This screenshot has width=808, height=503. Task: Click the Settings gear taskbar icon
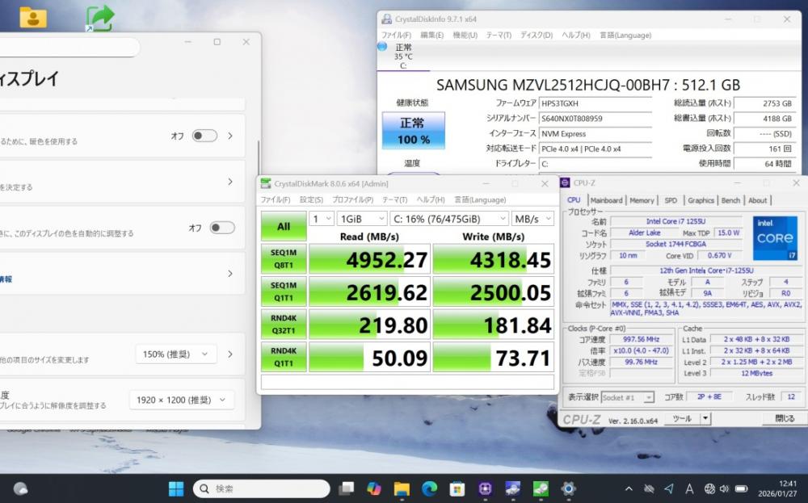(x=568, y=488)
